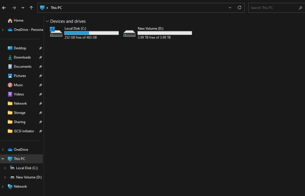The image size is (305, 196).
Task: Open pinned Network folder in quick access
Action: (x=20, y=103)
